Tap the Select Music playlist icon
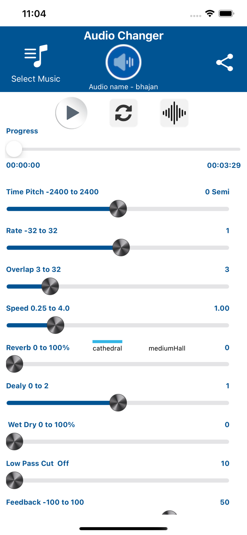This screenshot has width=247, height=535. [36, 56]
